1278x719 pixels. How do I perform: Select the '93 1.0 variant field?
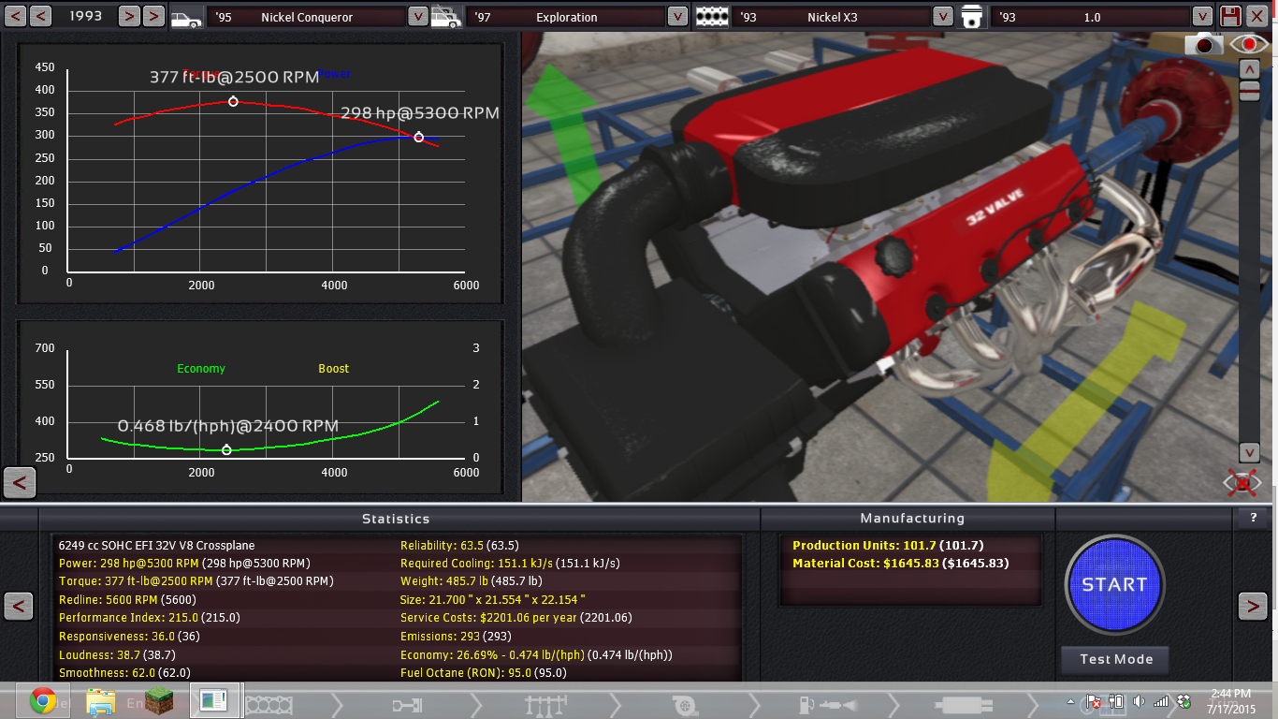tap(1091, 17)
